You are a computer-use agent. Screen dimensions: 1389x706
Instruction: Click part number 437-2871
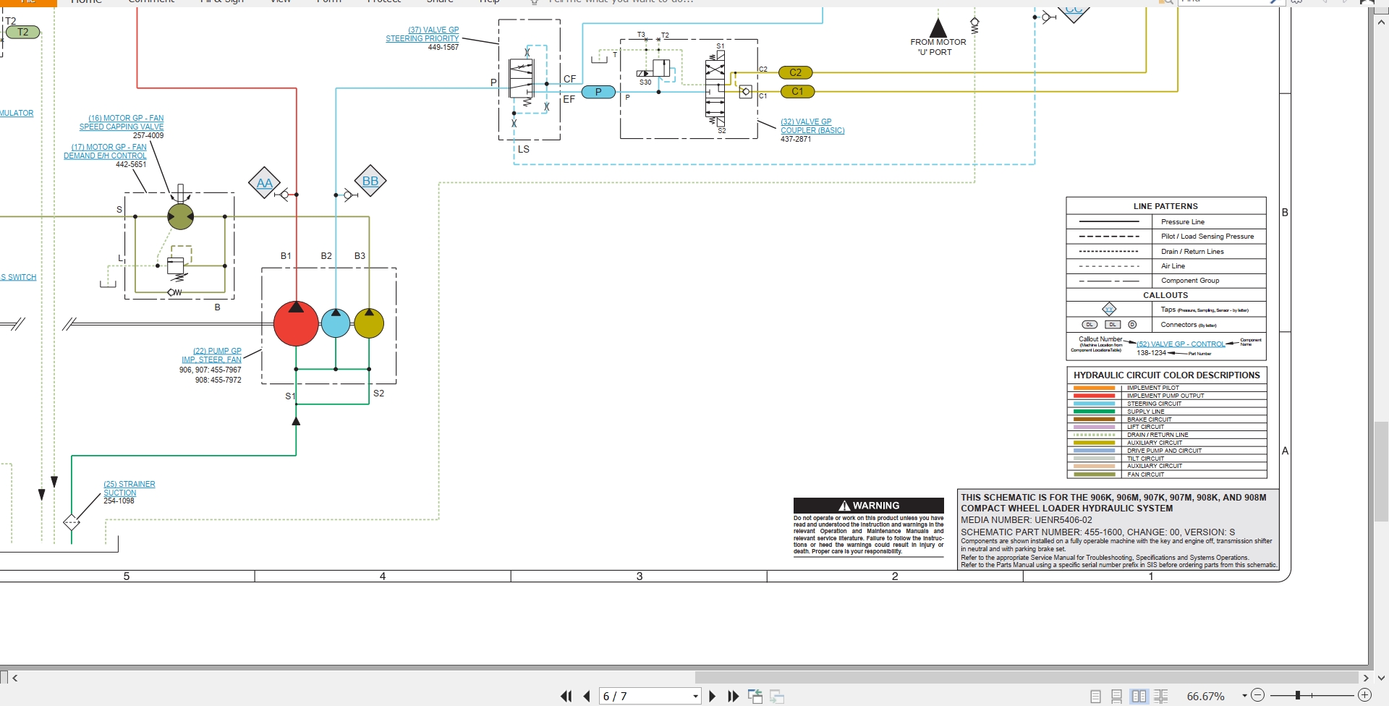[x=796, y=139]
